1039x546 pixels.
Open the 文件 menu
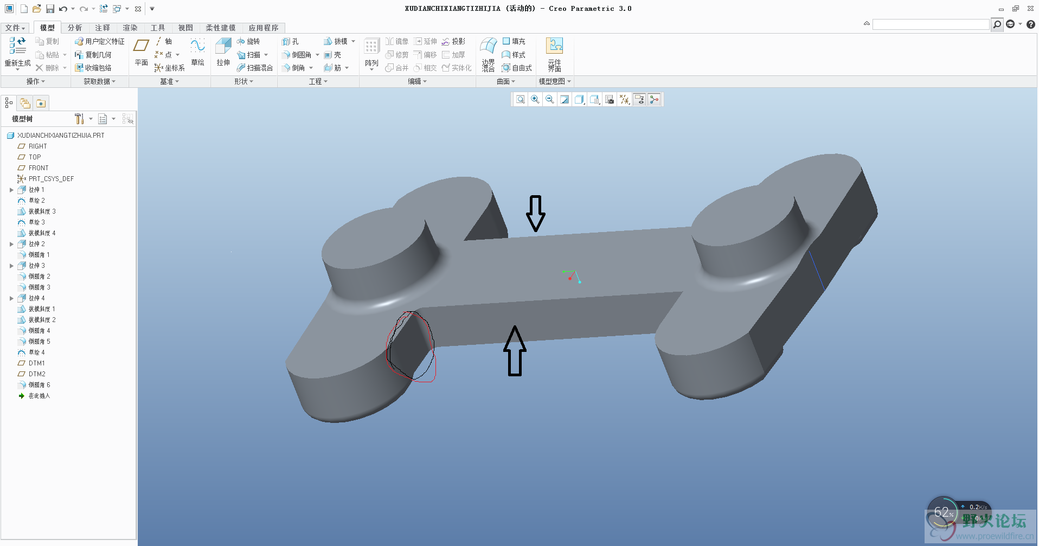tap(15, 28)
